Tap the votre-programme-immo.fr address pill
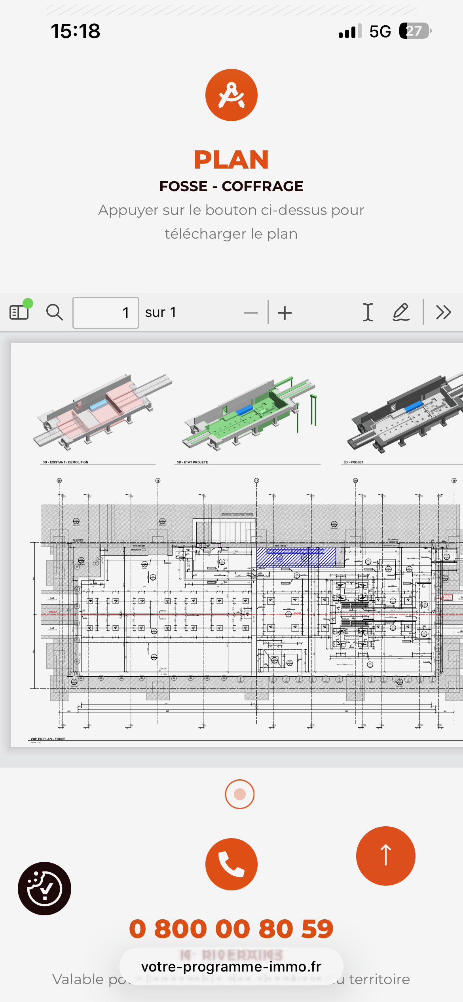Viewport: 463px width, 1002px height. [231, 966]
